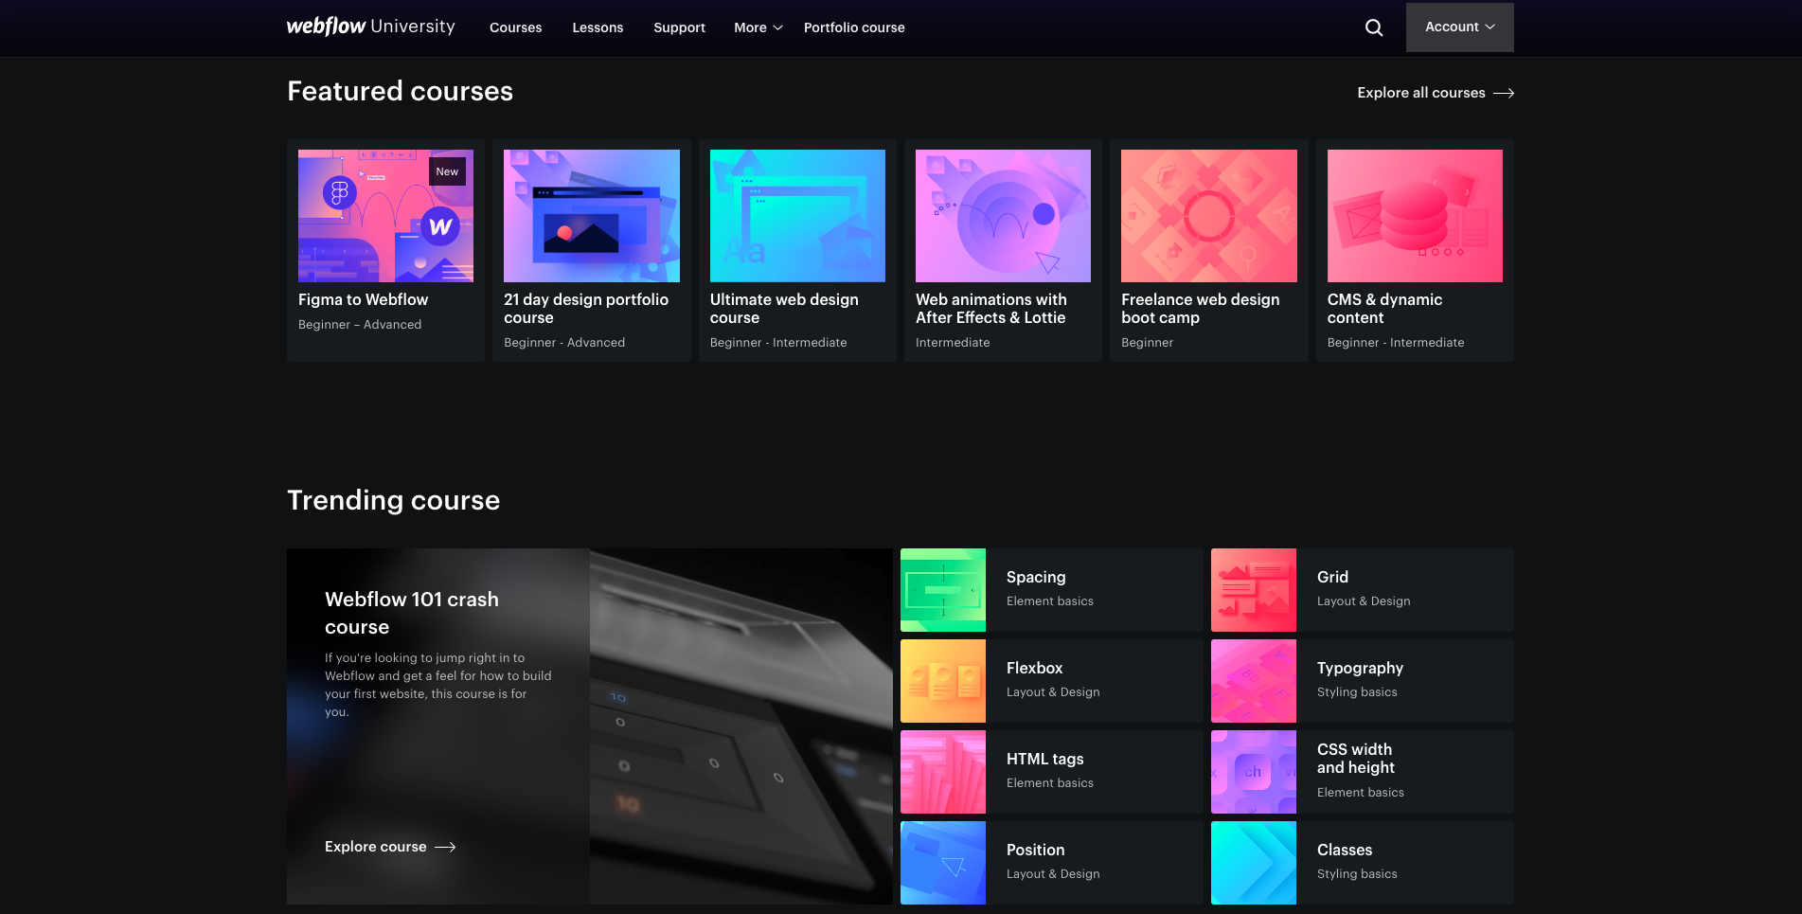Click Ultimate web design course title
Image resolution: width=1802 pixels, height=914 pixels.
pos(784,309)
